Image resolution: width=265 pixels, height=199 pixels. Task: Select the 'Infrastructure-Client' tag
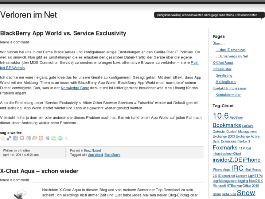(x=227, y=154)
